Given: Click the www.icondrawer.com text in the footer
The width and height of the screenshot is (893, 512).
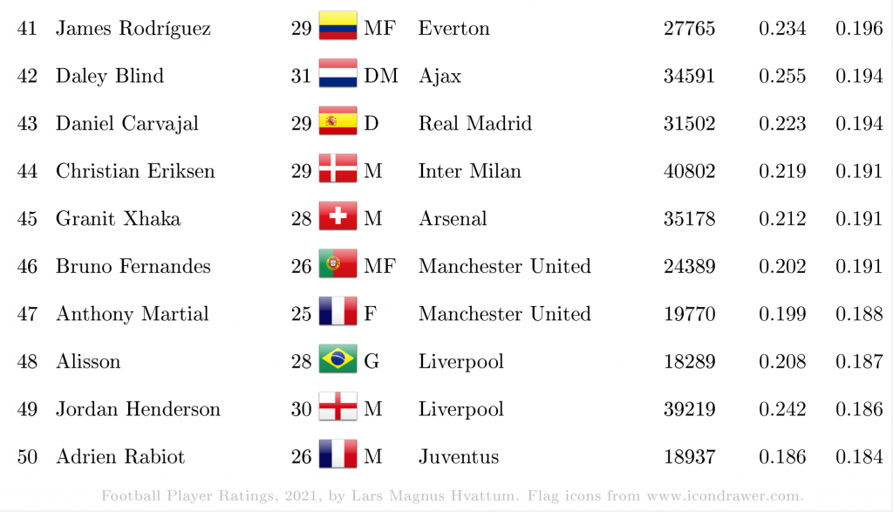Looking at the screenshot, I should (725, 496).
